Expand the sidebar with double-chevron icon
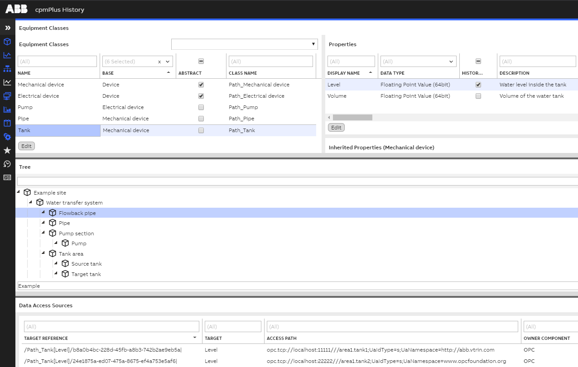The width and height of the screenshot is (578, 367). (x=7, y=28)
